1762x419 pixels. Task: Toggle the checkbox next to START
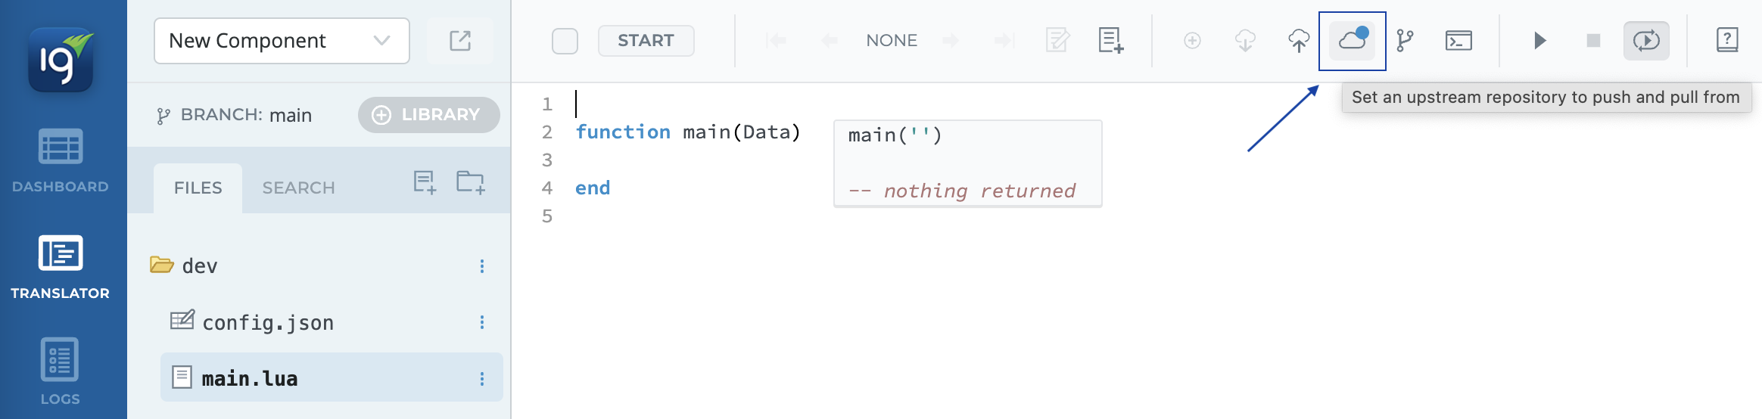pos(565,41)
